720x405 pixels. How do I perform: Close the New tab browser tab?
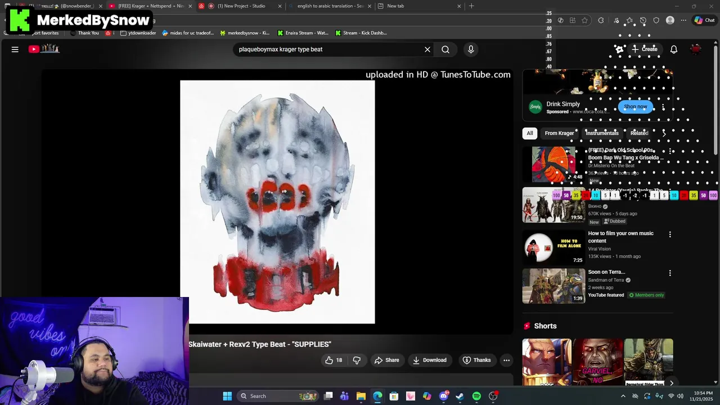click(x=459, y=6)
